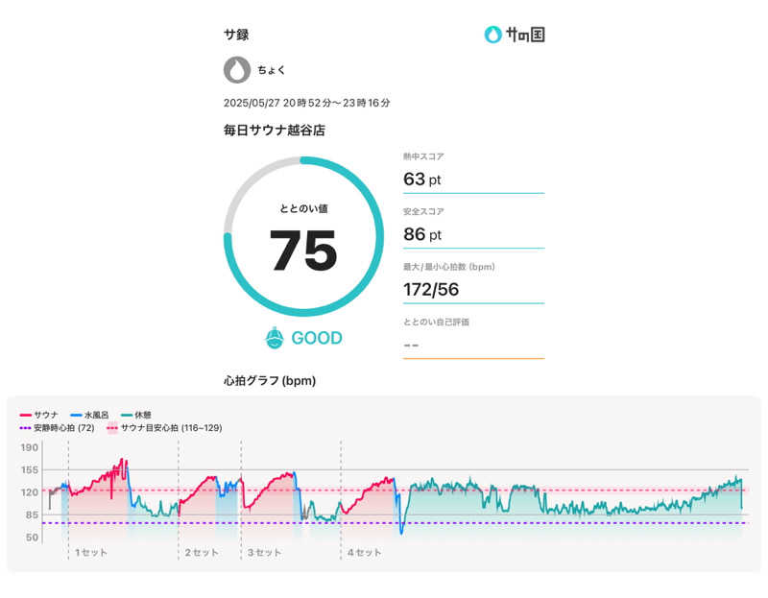This screenshot has width=768, height=598.
Task: Click the ととのい自己評価 empty field
Action: click(x=473, y=344)
